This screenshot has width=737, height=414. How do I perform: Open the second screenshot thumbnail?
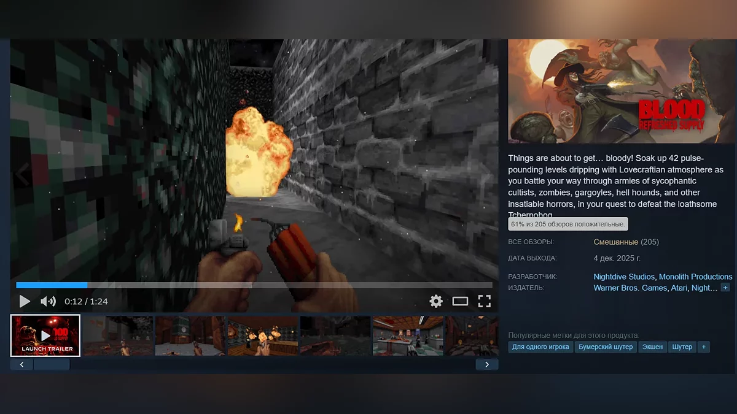(x=118, y=335)
